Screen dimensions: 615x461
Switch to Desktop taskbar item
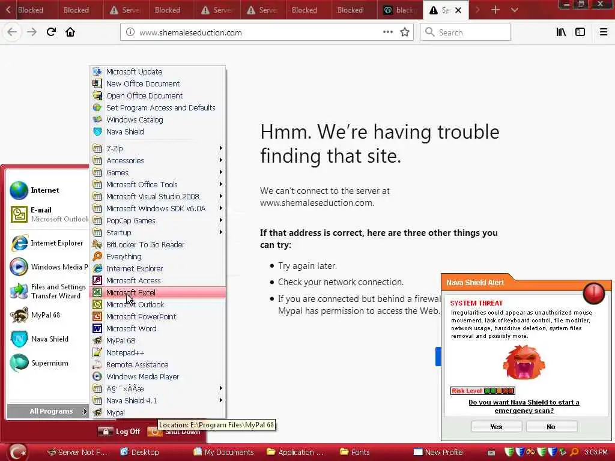(x=140, y=452)
